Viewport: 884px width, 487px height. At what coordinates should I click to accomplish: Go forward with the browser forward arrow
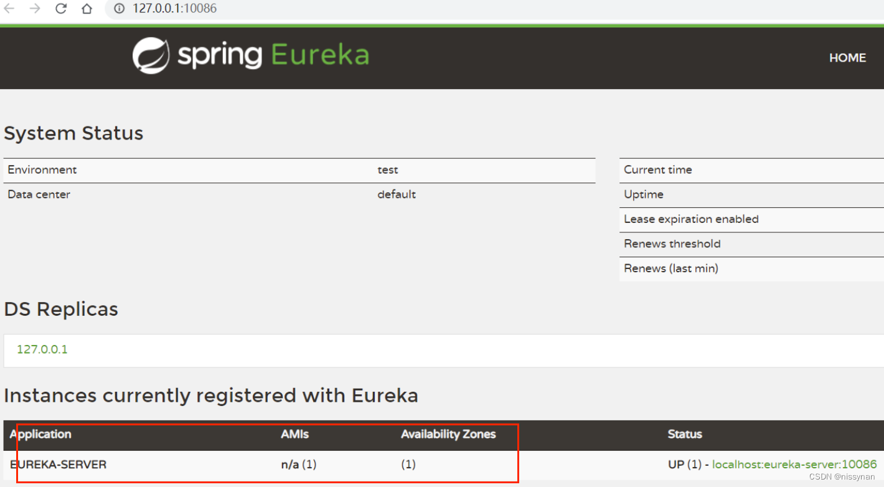(35, 9)
